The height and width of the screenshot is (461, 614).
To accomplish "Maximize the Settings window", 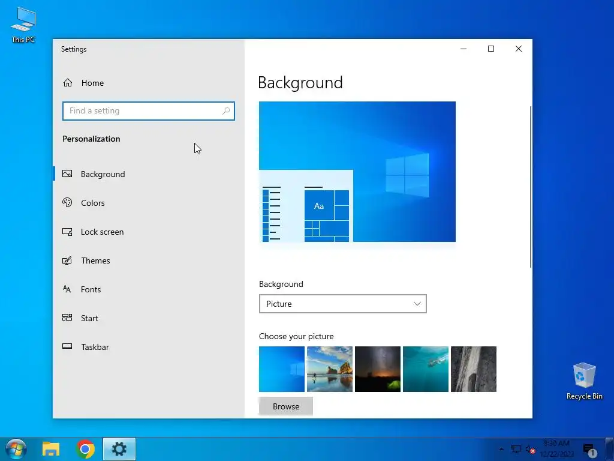I will (x=490, y=49).
